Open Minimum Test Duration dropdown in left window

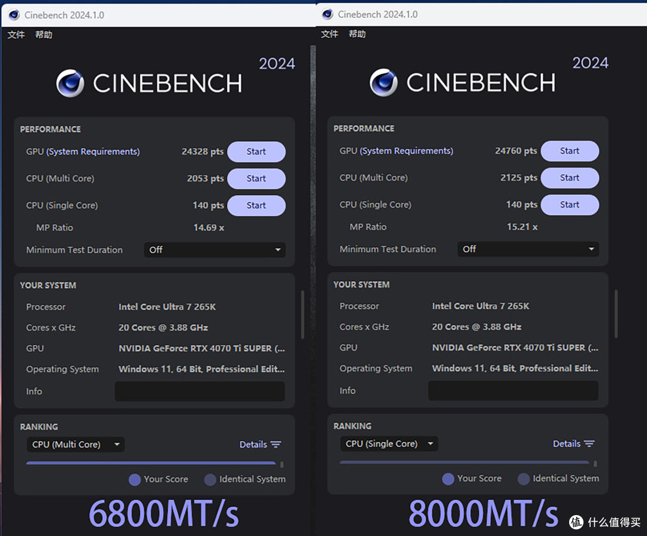coord(214,249)
